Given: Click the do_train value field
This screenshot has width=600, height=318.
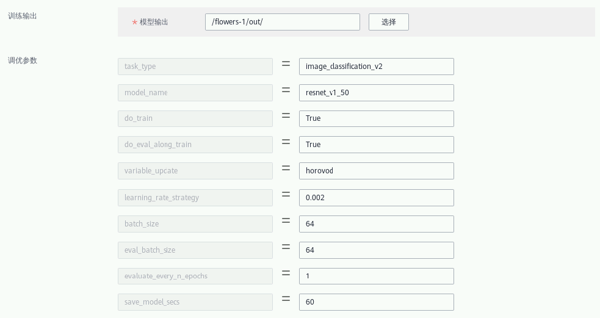Looking at the screenshot, I should [376, 118].
